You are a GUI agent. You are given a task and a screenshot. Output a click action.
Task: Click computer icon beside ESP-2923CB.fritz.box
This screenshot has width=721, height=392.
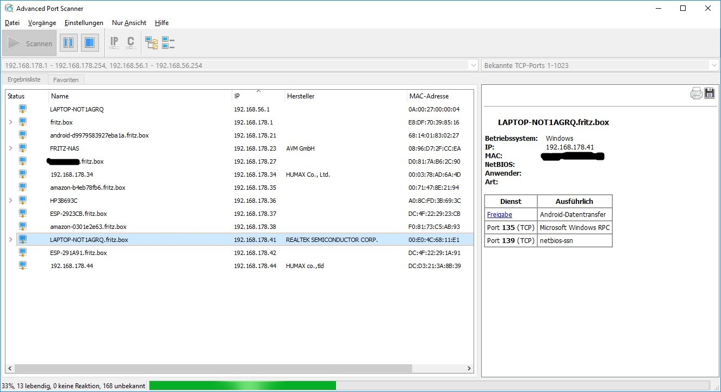(x=23, y=213)
